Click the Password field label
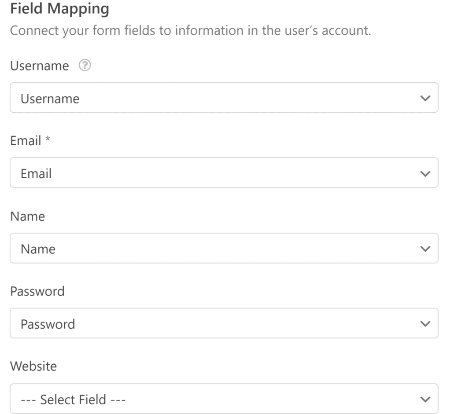Image resolution: width=451 pixels, height=414 pixels. coord(37,292)
